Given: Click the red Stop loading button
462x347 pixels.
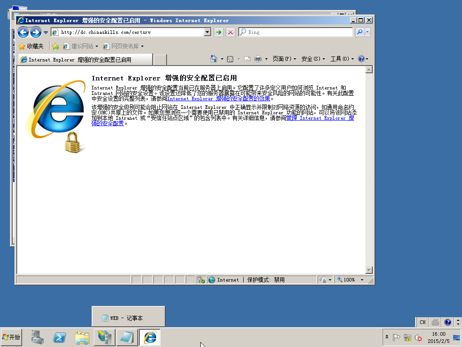Looking at the screenshot, I should pos(231,32).
